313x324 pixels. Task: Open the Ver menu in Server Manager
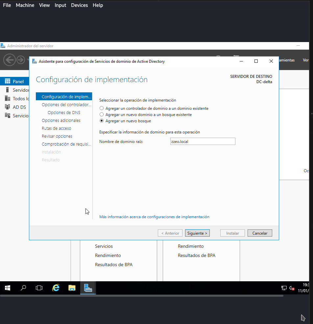click(305, 60)
